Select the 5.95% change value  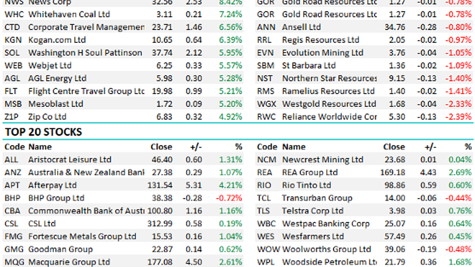pos(230,53)
